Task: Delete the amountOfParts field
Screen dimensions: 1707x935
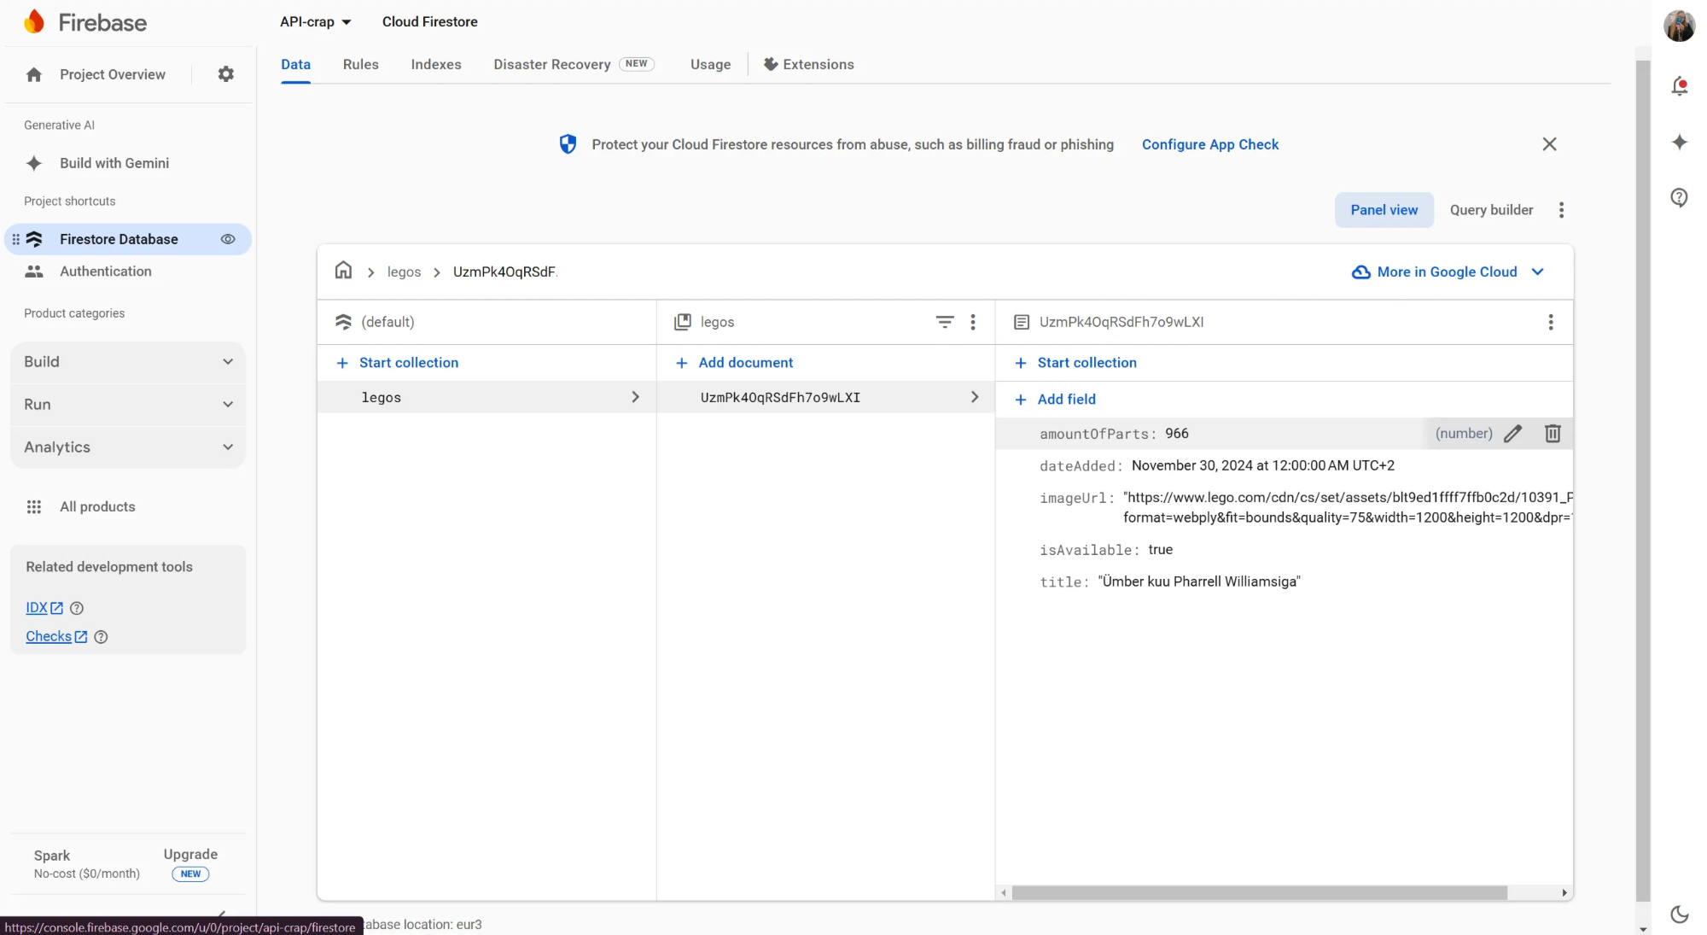Action: pyautogui.click(x=1553, y=434)
